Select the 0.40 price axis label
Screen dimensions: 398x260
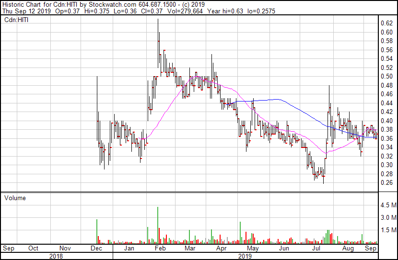point(387,121)
